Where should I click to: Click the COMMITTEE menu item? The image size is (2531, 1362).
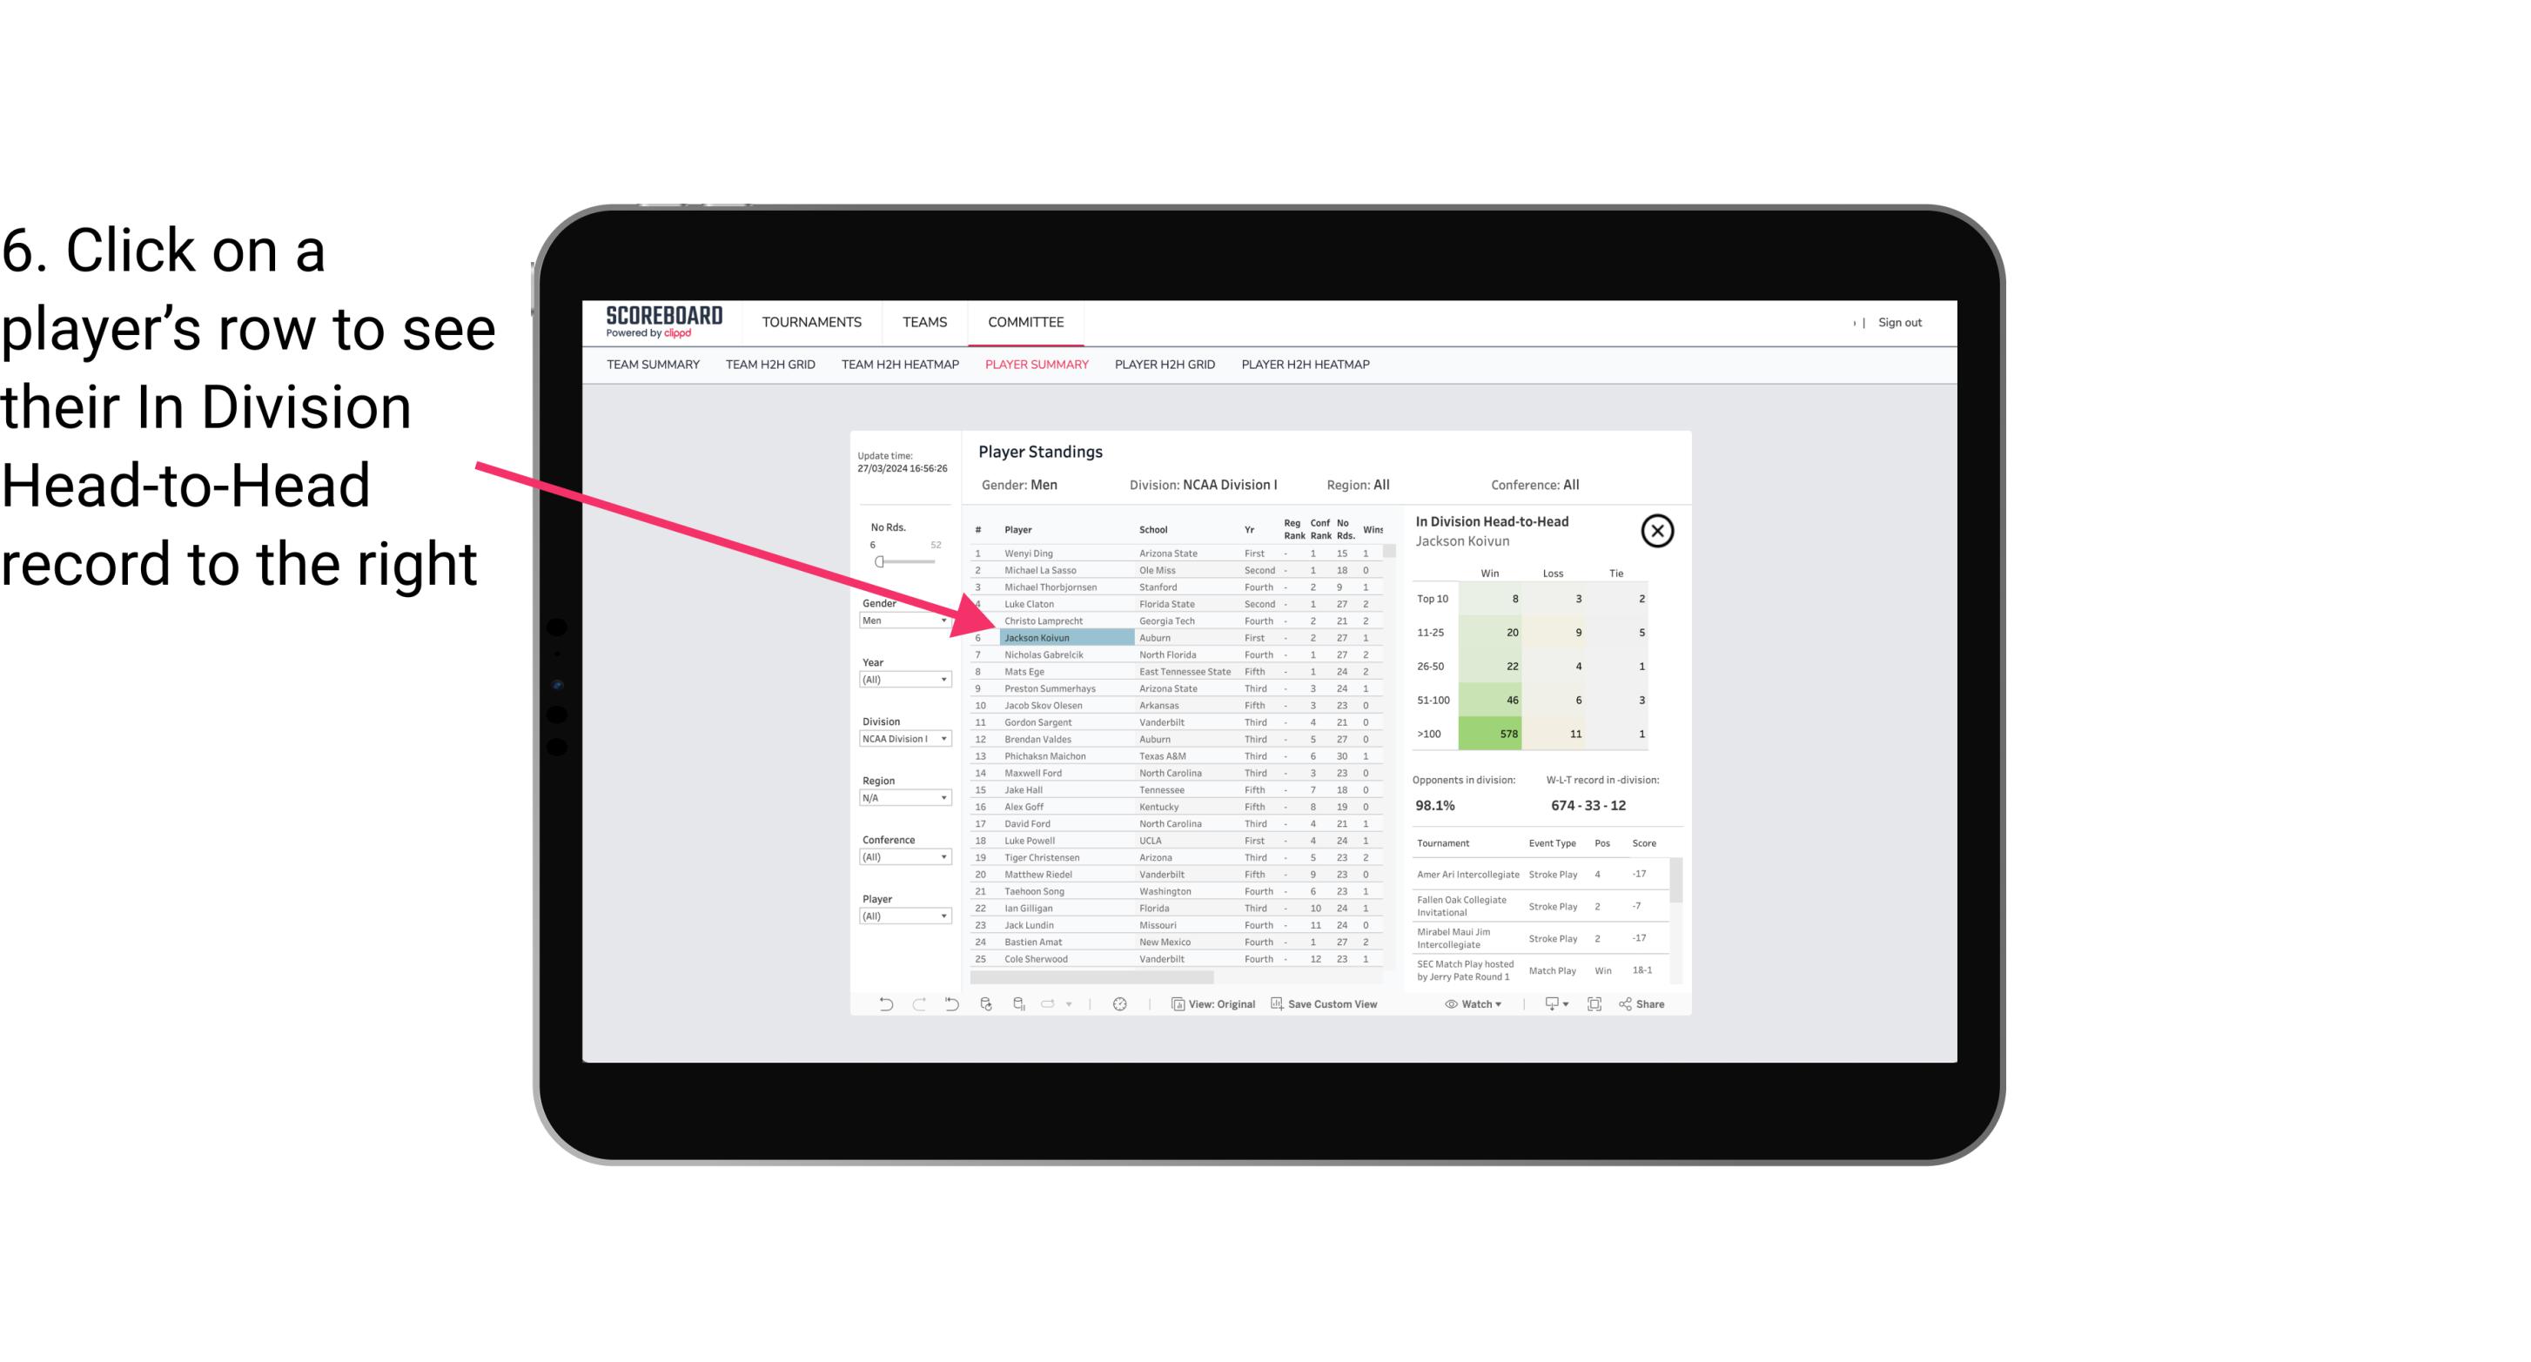click(x=1026, y=322)
